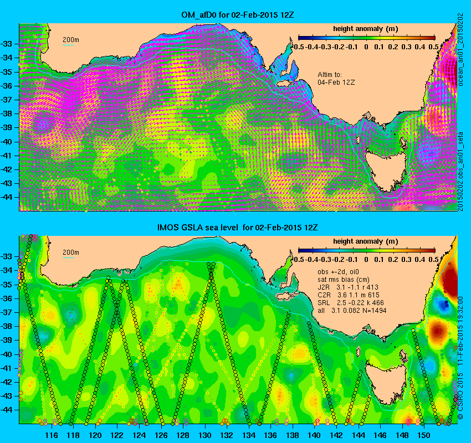Click longitude label "124"
The image size is (471, 443).
tap(140, 435)
